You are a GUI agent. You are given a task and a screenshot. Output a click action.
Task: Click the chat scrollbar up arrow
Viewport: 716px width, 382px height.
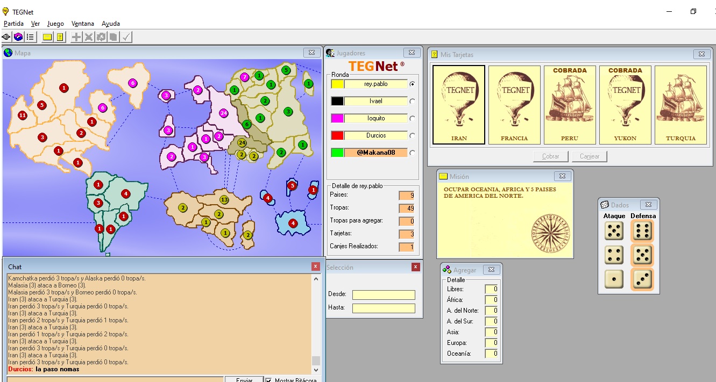[x=316, y=278]
